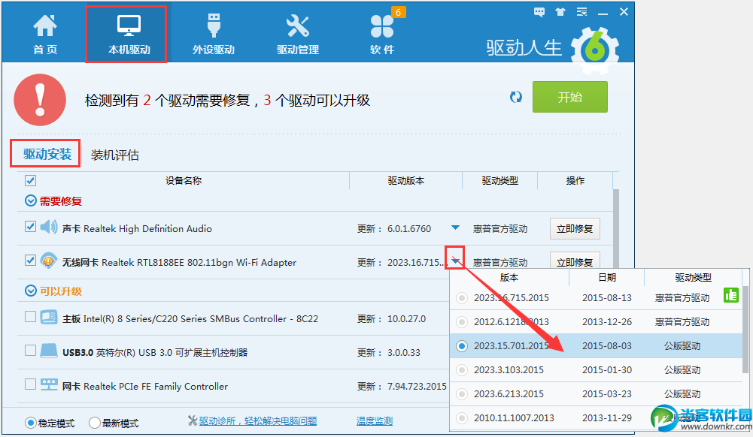Click date cell 2013-12-26

pos(607,322)
